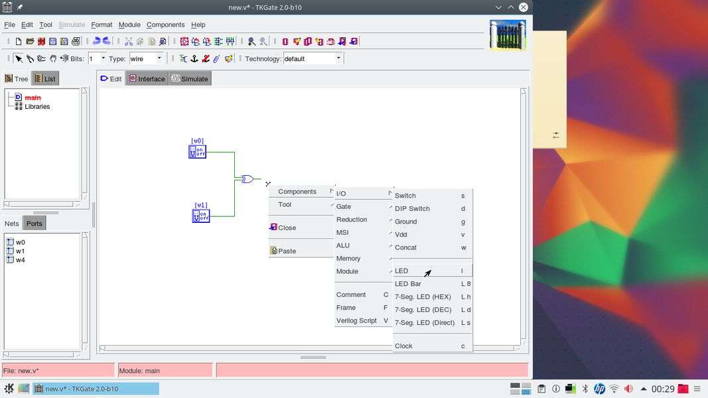Viewport: 708px width, 398px height.
Task: Click the canvas horizontal scrollbar
Action: tap(309, 348)
